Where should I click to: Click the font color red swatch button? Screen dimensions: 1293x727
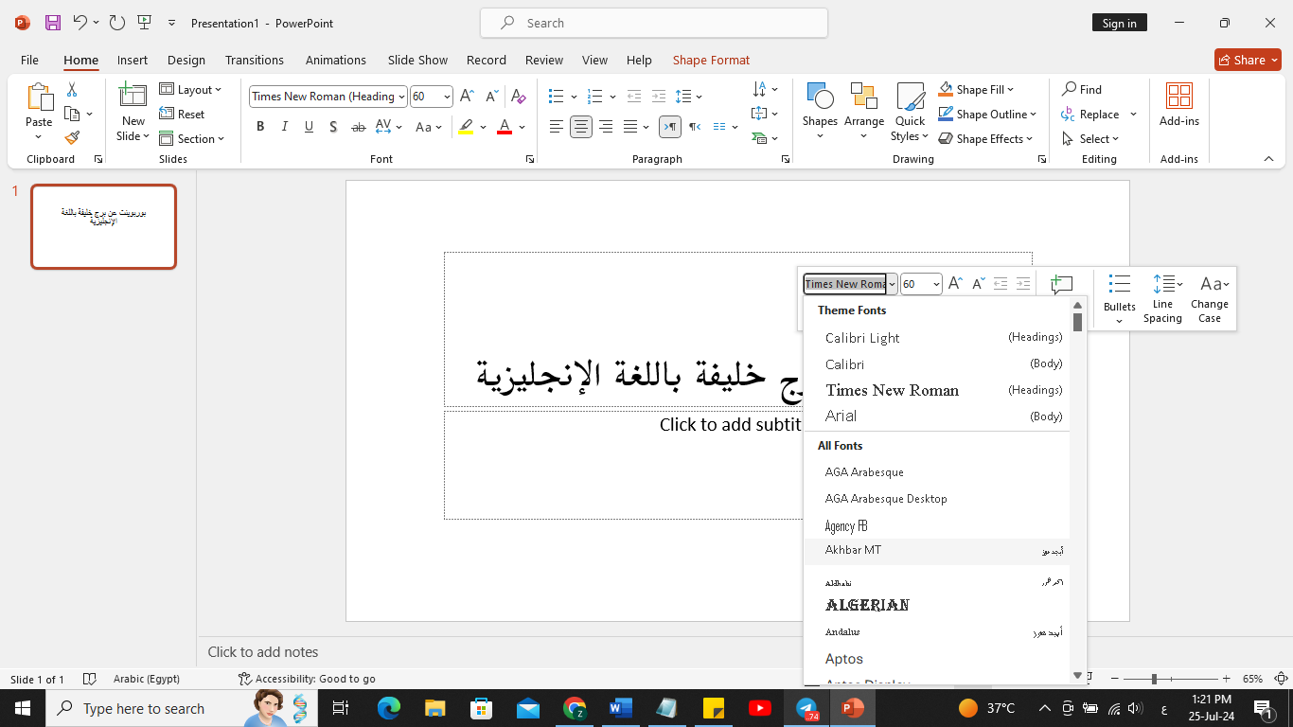[x=505, y=127]
